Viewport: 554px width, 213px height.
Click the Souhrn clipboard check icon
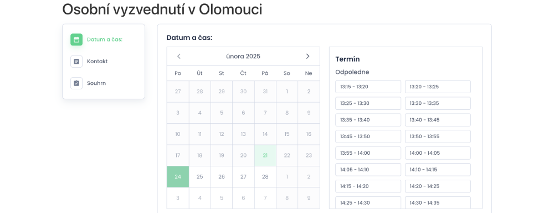(x=76, y=84)
